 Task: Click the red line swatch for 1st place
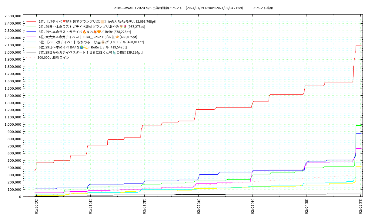click(31, 21)
